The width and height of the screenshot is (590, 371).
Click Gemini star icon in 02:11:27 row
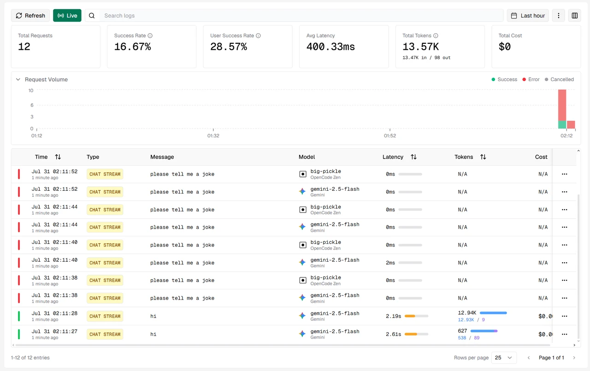click(x=302, y=334)
